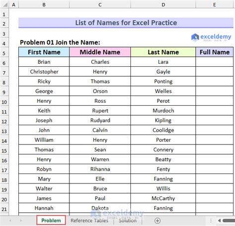Click the cell containing 'Porter'
This screenshot has height=226, width=235.
(163, 140)
